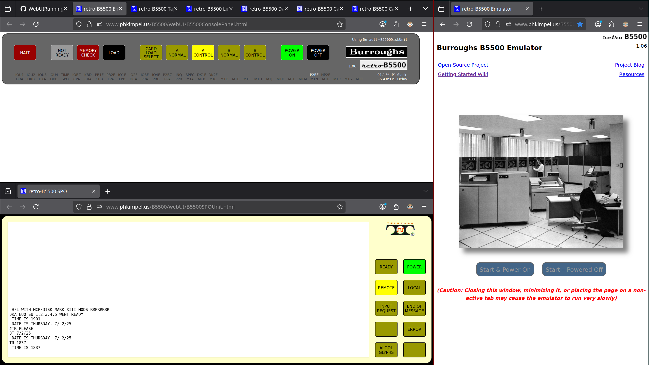
Task: Switch to the WebUIRunning GitHub tab
Action: click(x=44, y=9)
